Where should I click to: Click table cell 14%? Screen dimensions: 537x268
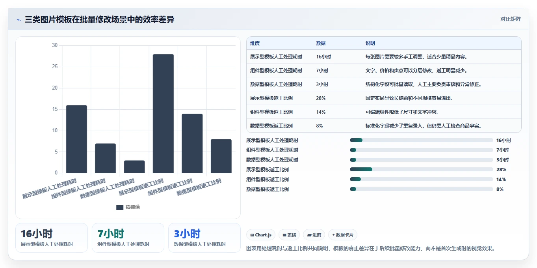[321, 112]
